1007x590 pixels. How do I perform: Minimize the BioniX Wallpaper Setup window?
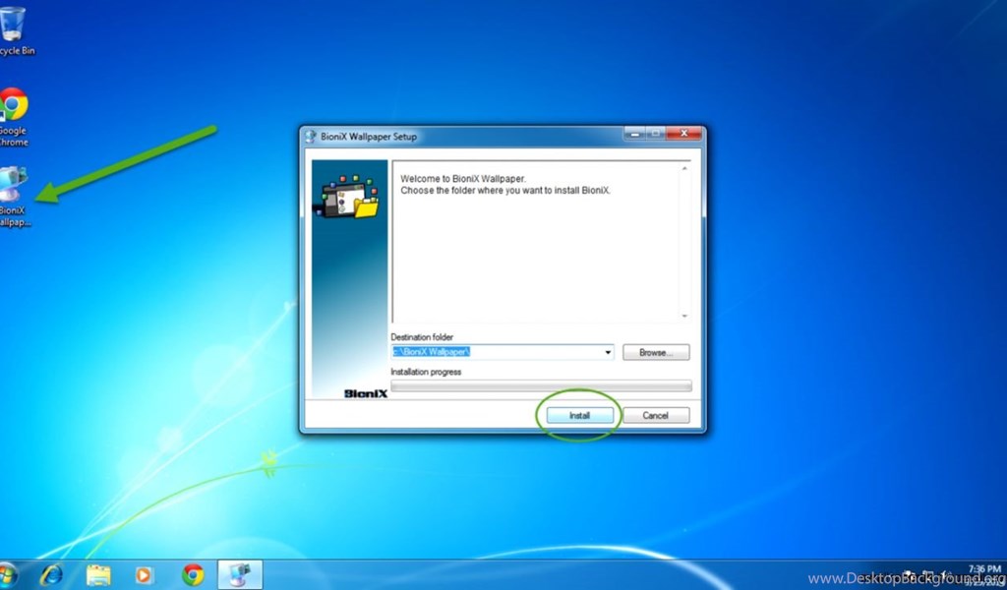[x=634, y=134]
